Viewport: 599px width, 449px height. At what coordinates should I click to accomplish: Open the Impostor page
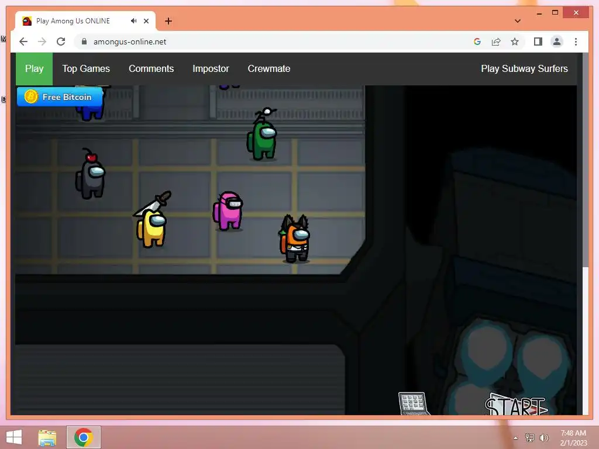211,69
